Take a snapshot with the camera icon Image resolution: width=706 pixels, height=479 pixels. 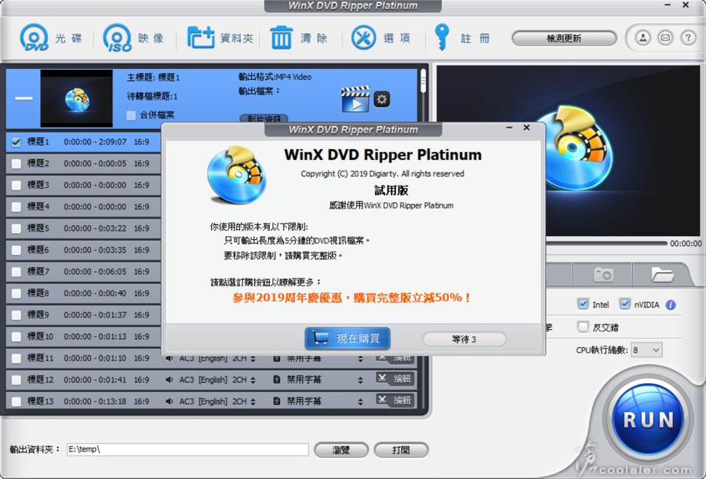pyautogui.click(x=603, y=274)
